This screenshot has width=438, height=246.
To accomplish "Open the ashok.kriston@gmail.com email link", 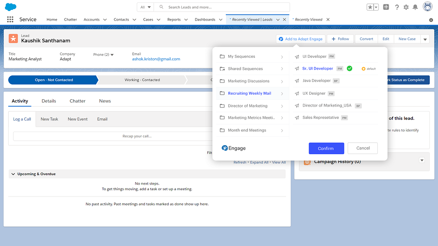I will tap(156, 59).
